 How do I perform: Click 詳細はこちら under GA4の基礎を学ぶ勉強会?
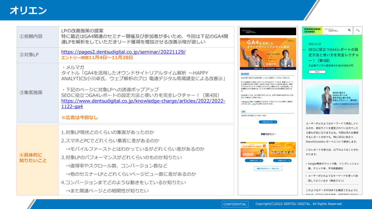(254, 160)
